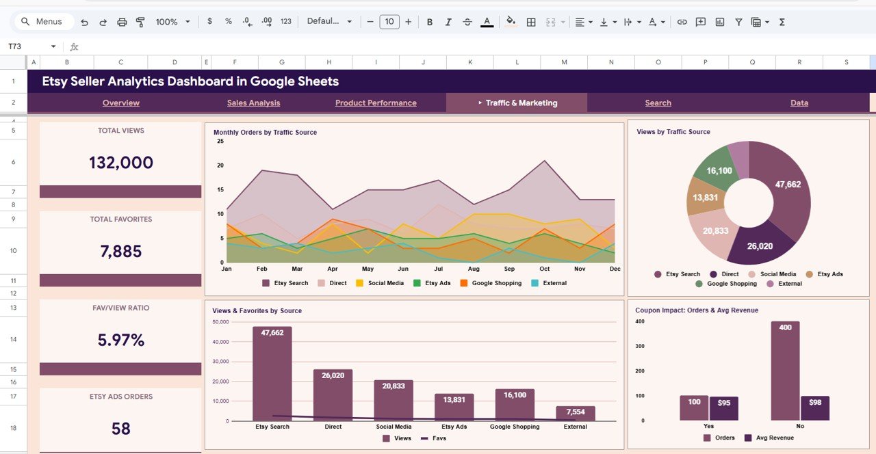Switch to the Sales Analysis tab

(253, 103)
